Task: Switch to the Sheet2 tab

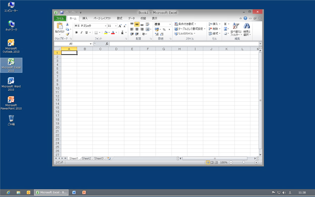Action: pyautogui.click(x=86, y=158)
